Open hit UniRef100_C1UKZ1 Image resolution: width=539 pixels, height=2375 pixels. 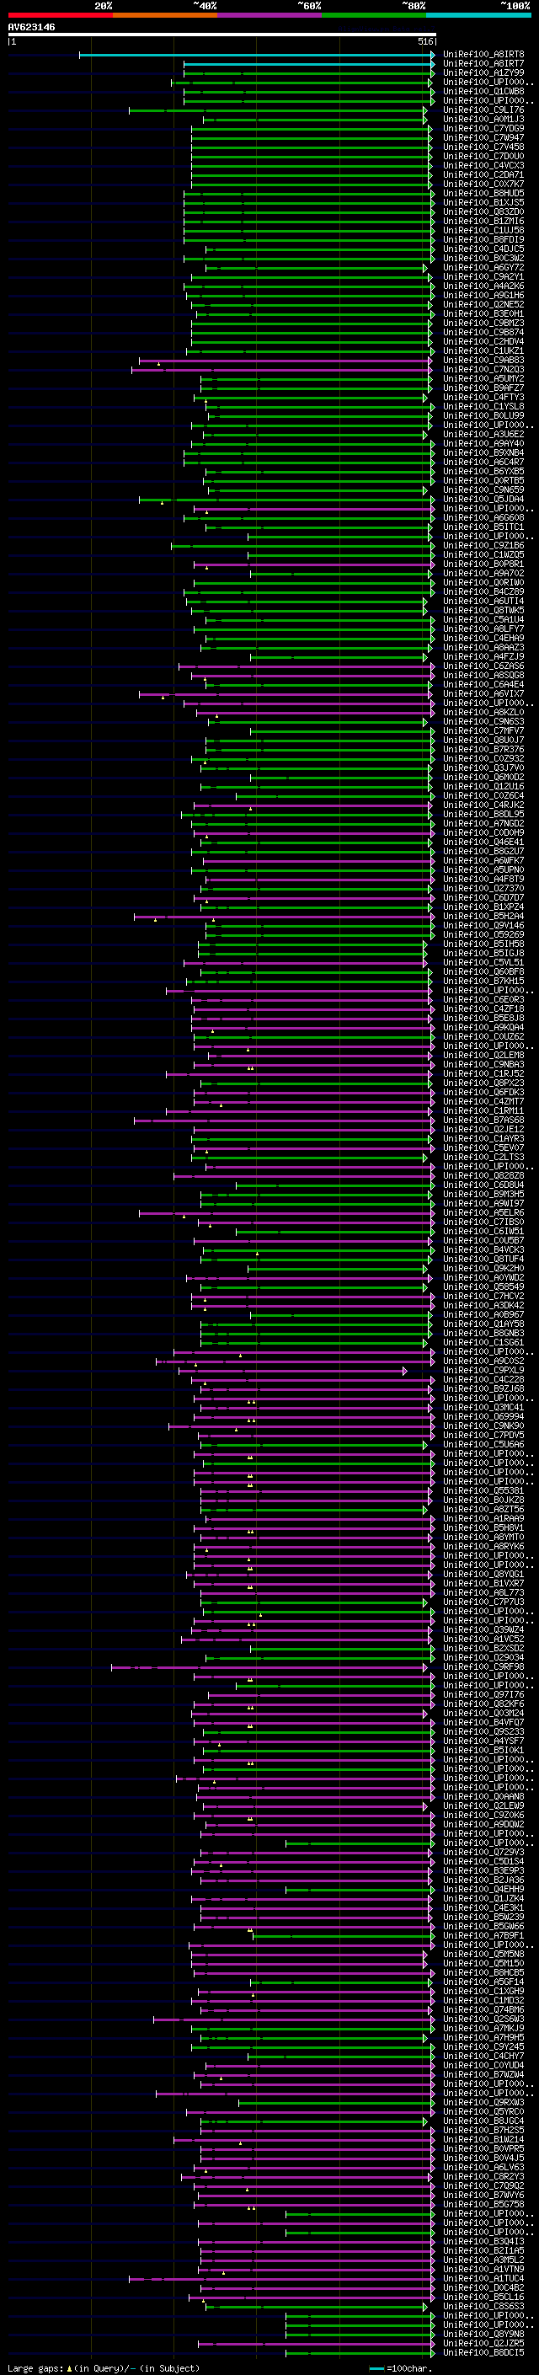point(483,351)
